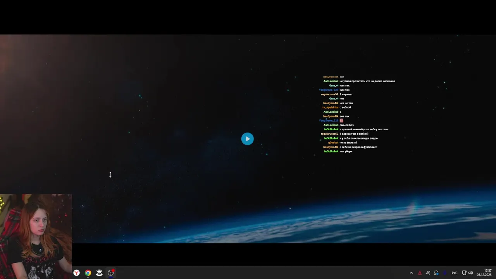Click chat message "нет не так"

(x=346, y=103)
